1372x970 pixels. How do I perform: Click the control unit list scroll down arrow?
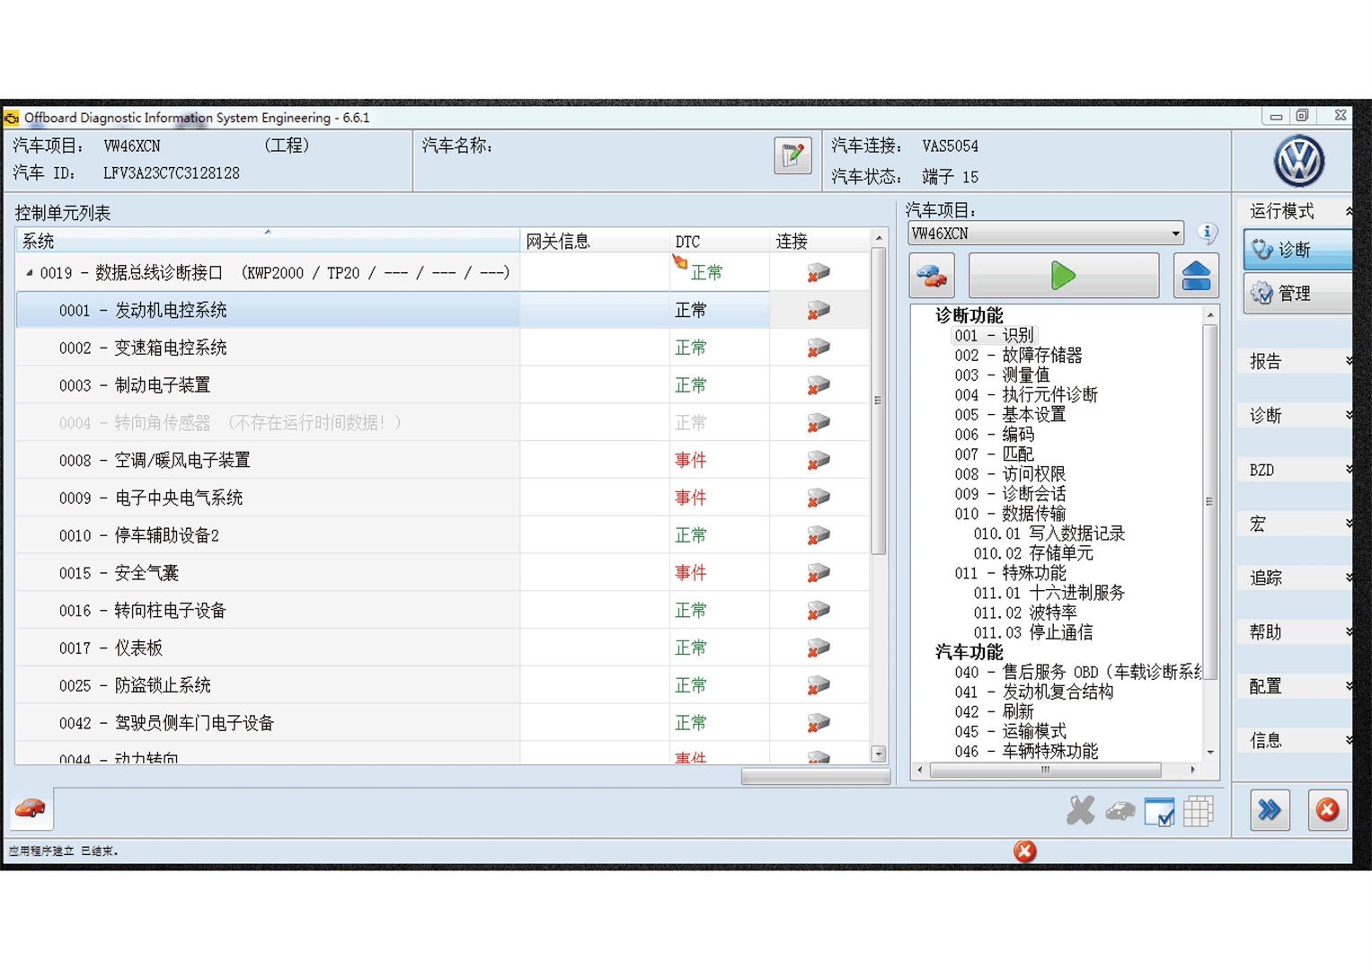click(x=878, y=754)
